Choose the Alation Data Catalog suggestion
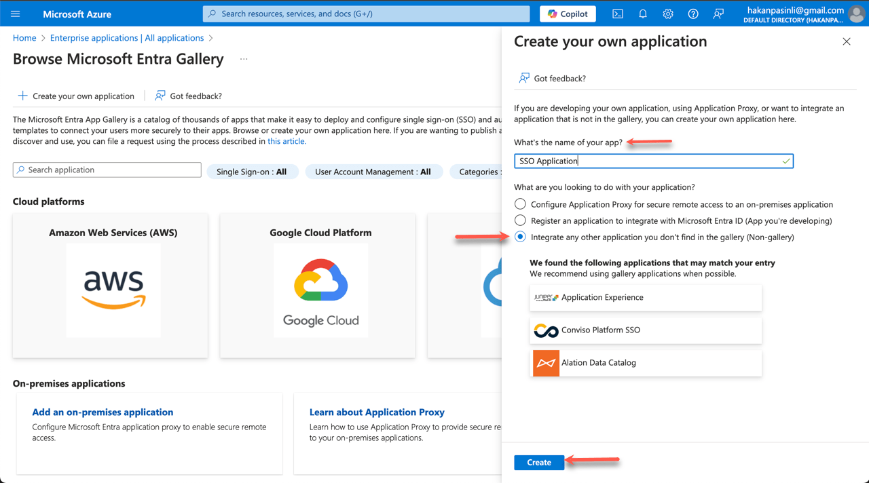The width and height of the screenshot is (869, 483). [x=645, y=363]
